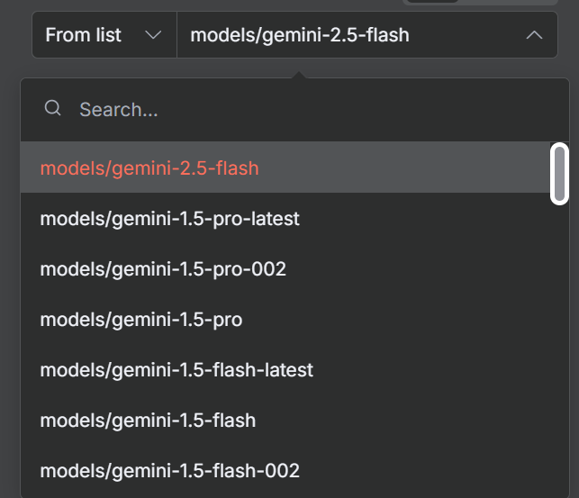Select models/gemini-2.5-flash from the list
Image resolution: width=579 pixels, height=498 pixels.
click(149, 168)
